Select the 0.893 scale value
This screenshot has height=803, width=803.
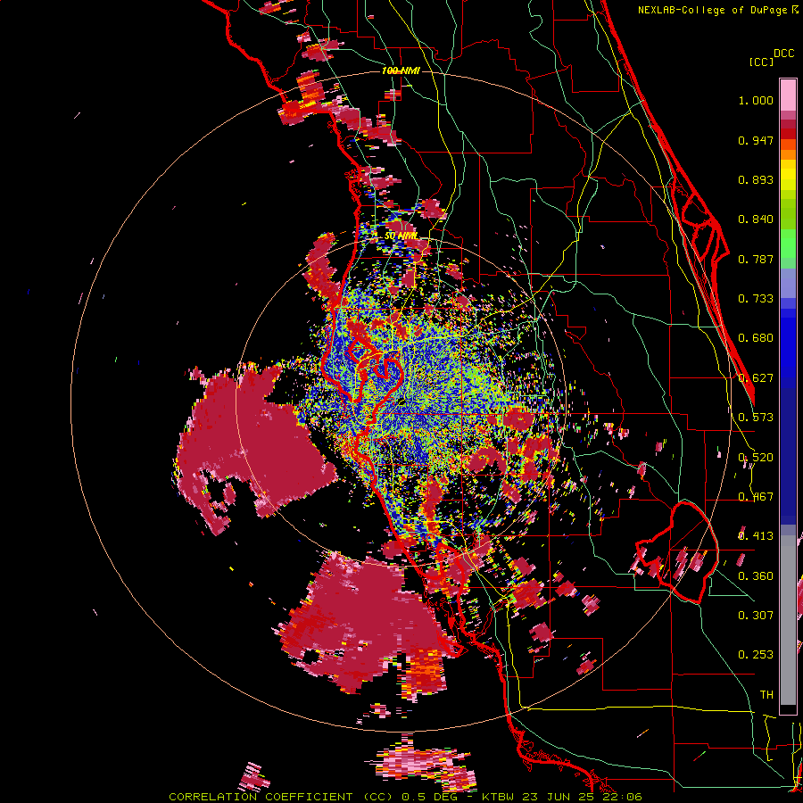[756, 179]
